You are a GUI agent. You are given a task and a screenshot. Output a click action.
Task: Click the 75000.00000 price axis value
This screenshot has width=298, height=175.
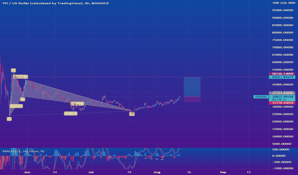tap(283, 40)
